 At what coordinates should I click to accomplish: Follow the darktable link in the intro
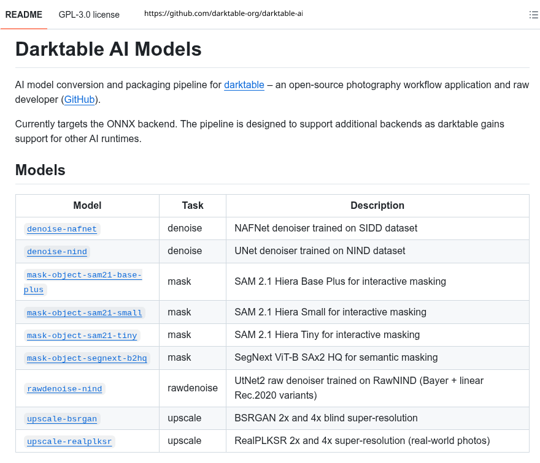pyautogui.click(x=244, y=85)
